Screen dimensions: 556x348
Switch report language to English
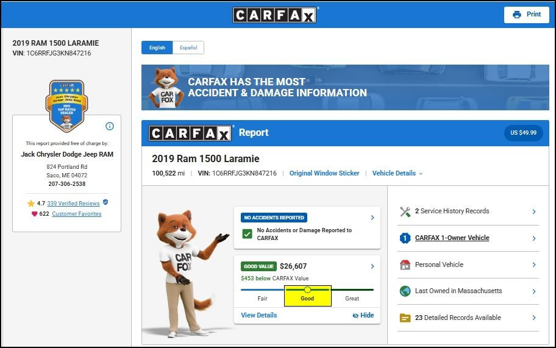pyautogui.click(x=157, y=48)
